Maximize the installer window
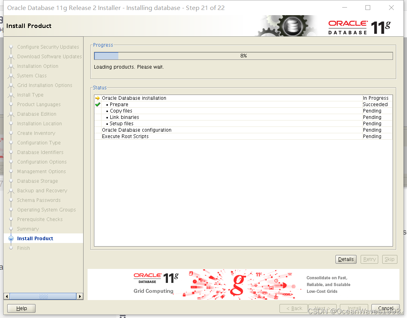The height and width of the screenshot is (318, 407). tap(367, 8)
